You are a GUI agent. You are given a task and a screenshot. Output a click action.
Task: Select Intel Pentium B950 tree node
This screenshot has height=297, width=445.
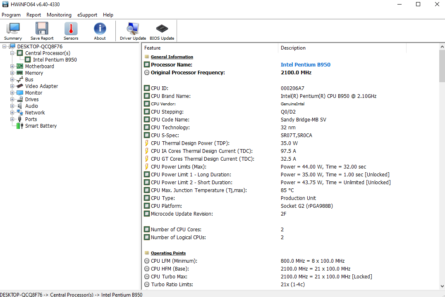(x=55, y=60)
